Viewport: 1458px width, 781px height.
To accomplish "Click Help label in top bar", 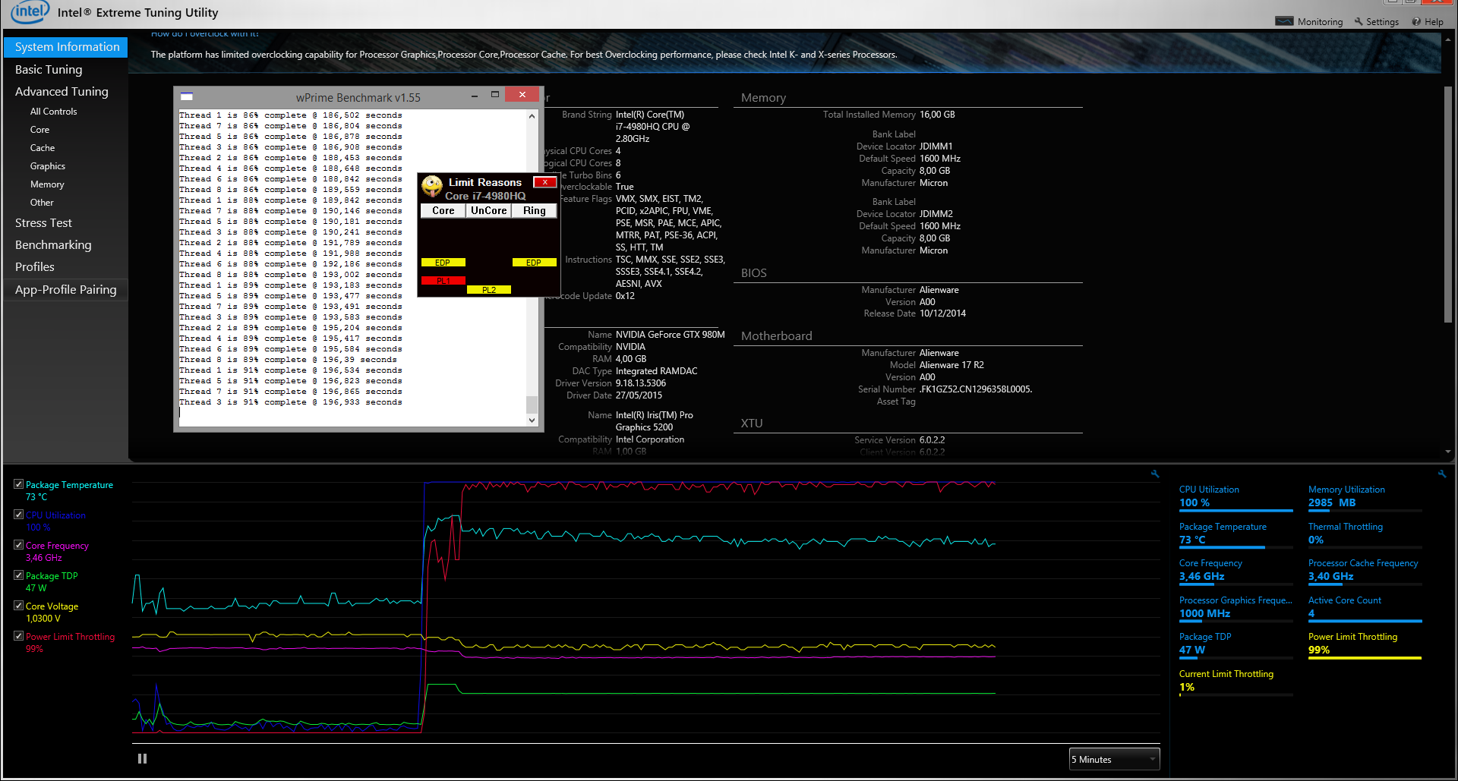I will [1434, 22].
